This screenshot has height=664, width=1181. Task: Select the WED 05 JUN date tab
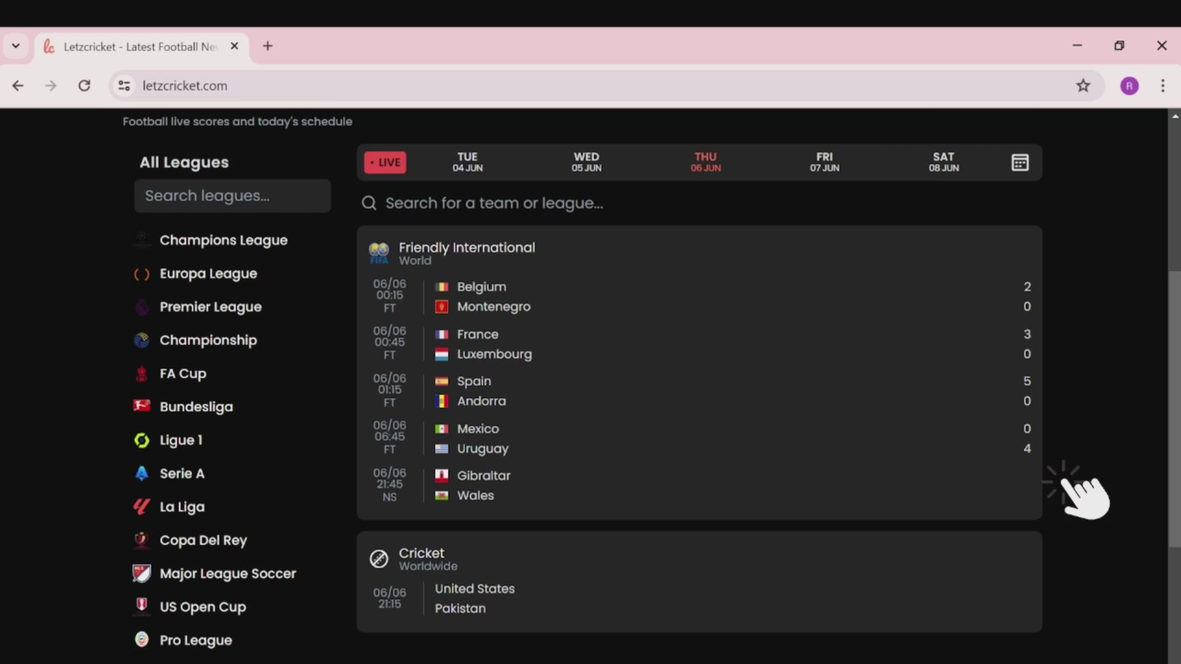click(586, 162)
